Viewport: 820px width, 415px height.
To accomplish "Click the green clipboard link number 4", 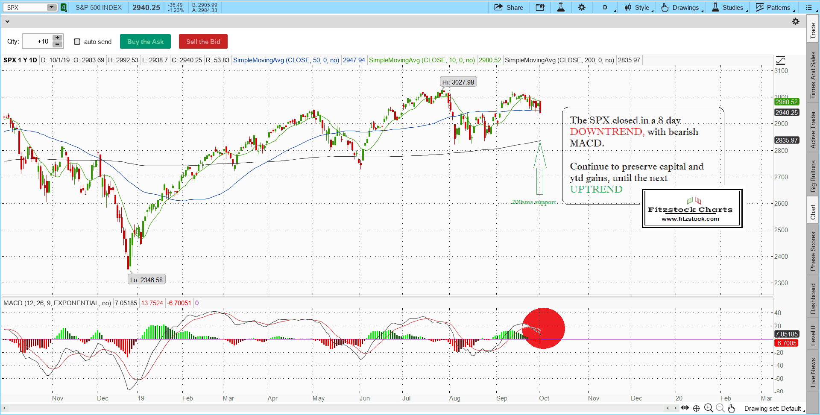I will 64,7.
